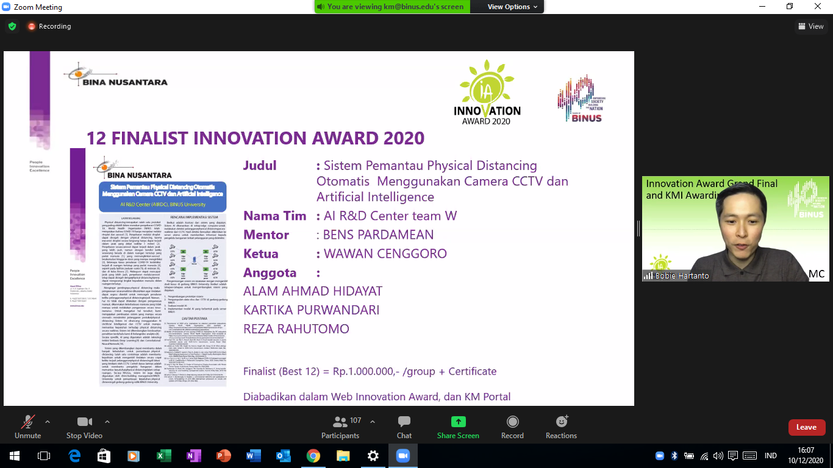Screen dimensions: 833x468
Task: Open PowerPoint from taskbar
Action: coord(224,456)
